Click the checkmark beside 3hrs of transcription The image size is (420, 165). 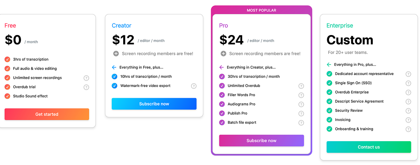7,59
